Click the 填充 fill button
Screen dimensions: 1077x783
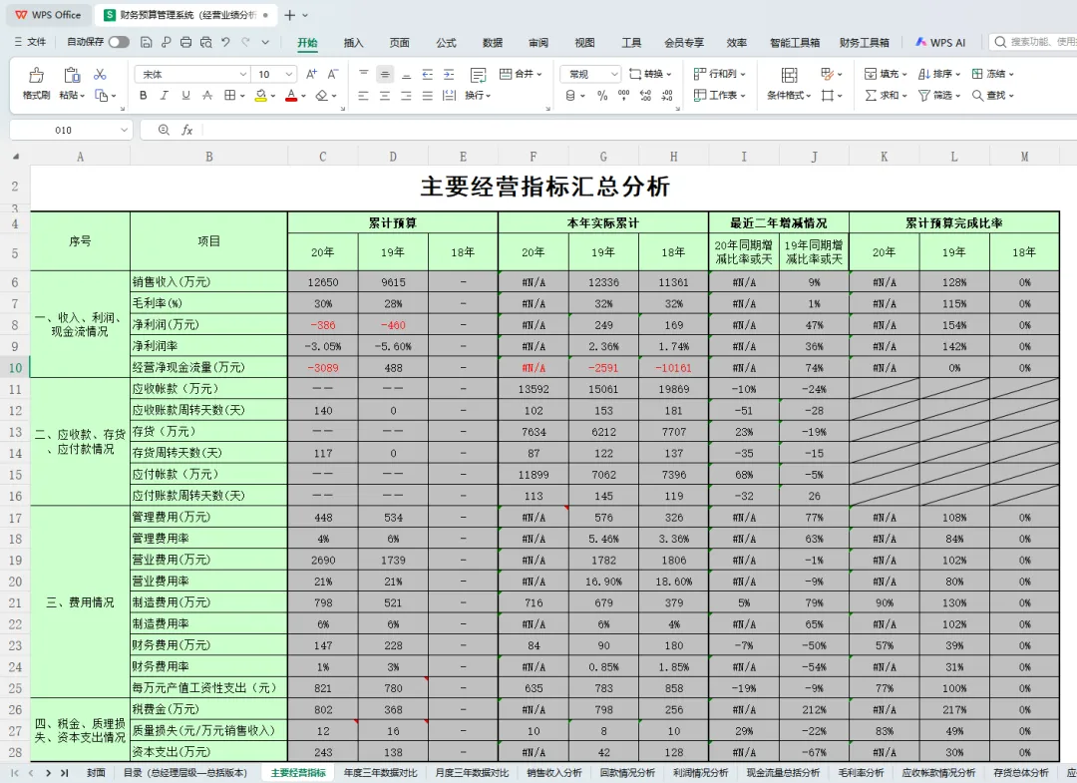(x=887, y=74)
